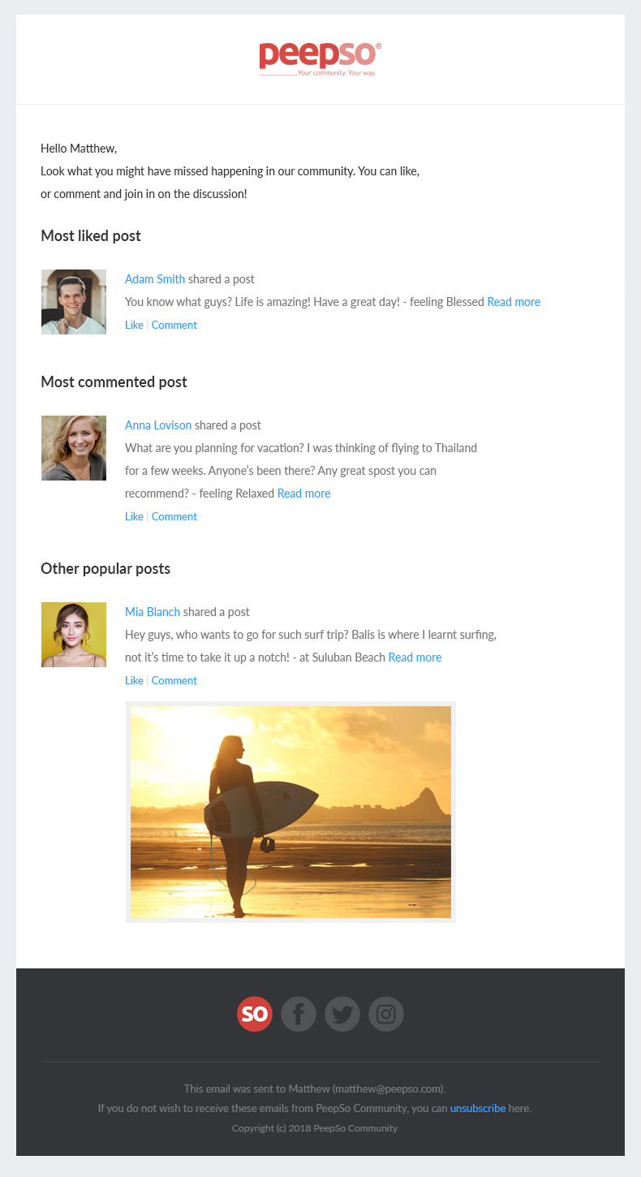Open the surfer sunset beach image
641x1177 pixels.
click(x=290, y=812)
